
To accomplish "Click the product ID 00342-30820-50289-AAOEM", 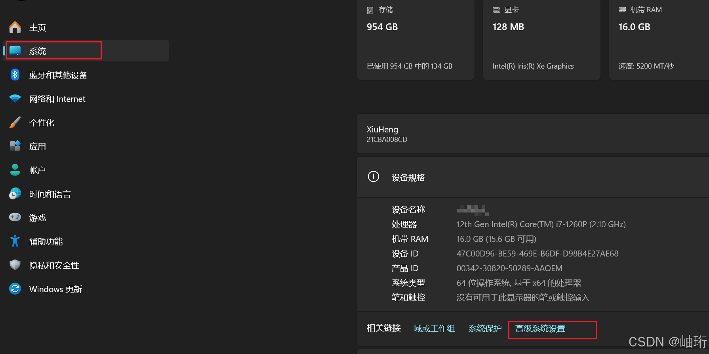I will point(509,268).
